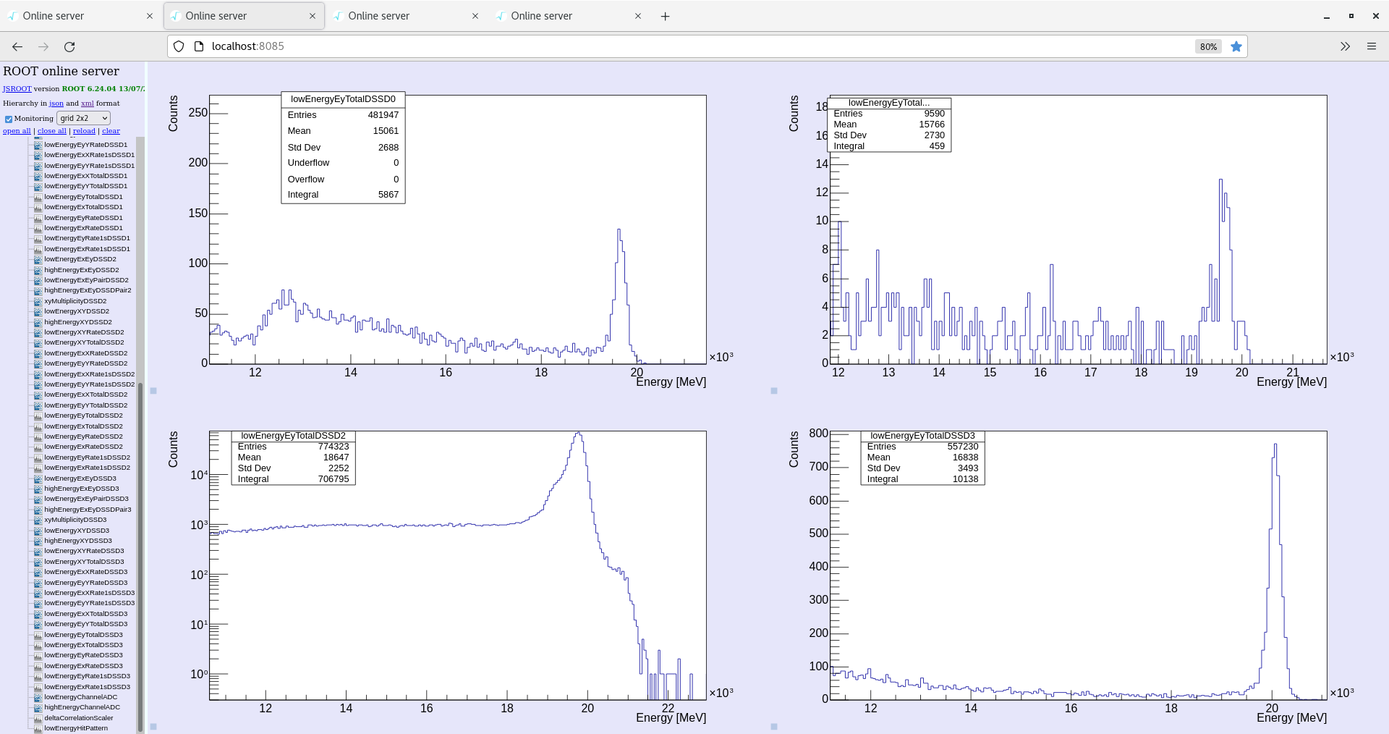Click the 'open all' link
Image resolution: width=1389 pixels, height=734 pixels.
pyautogui.click(x=17, y=131)
